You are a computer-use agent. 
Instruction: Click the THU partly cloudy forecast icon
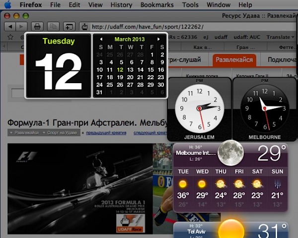pos(221,184)
